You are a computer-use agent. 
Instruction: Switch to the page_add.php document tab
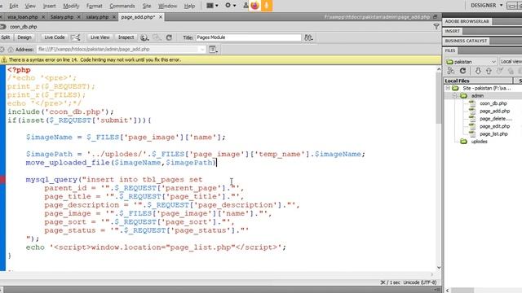(138, 16)
